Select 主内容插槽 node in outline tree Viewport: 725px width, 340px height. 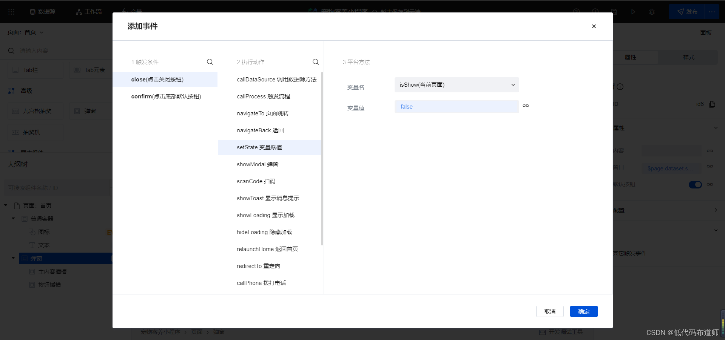pyautogui.click(x=52, y=271)
